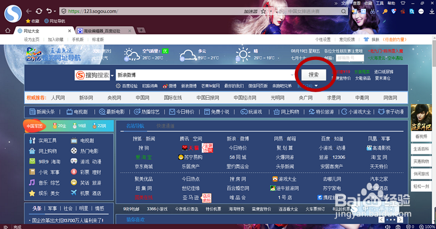Open 新闻头条 newspaper icon

click(32, 112)
